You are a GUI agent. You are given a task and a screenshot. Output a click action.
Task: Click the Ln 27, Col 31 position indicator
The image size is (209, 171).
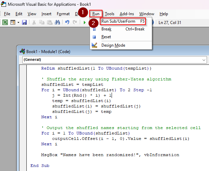click(170, 23)
